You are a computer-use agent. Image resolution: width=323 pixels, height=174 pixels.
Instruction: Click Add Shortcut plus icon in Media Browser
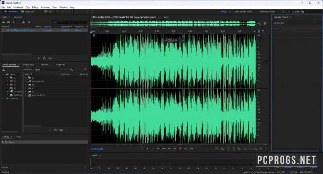[x=71, y=70]
